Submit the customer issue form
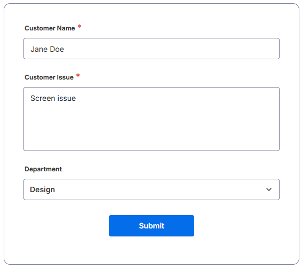 tap(152, 226)
